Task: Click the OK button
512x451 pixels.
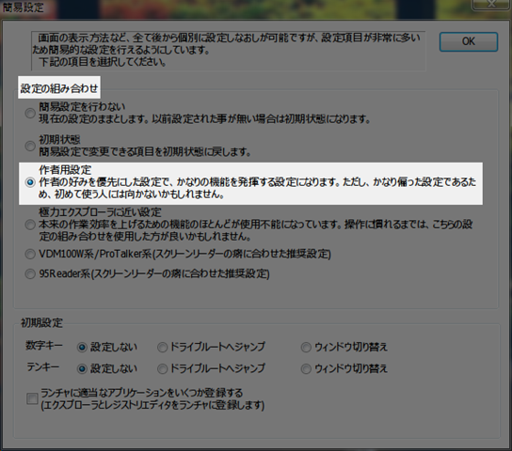Action: [x=469, y=41]
